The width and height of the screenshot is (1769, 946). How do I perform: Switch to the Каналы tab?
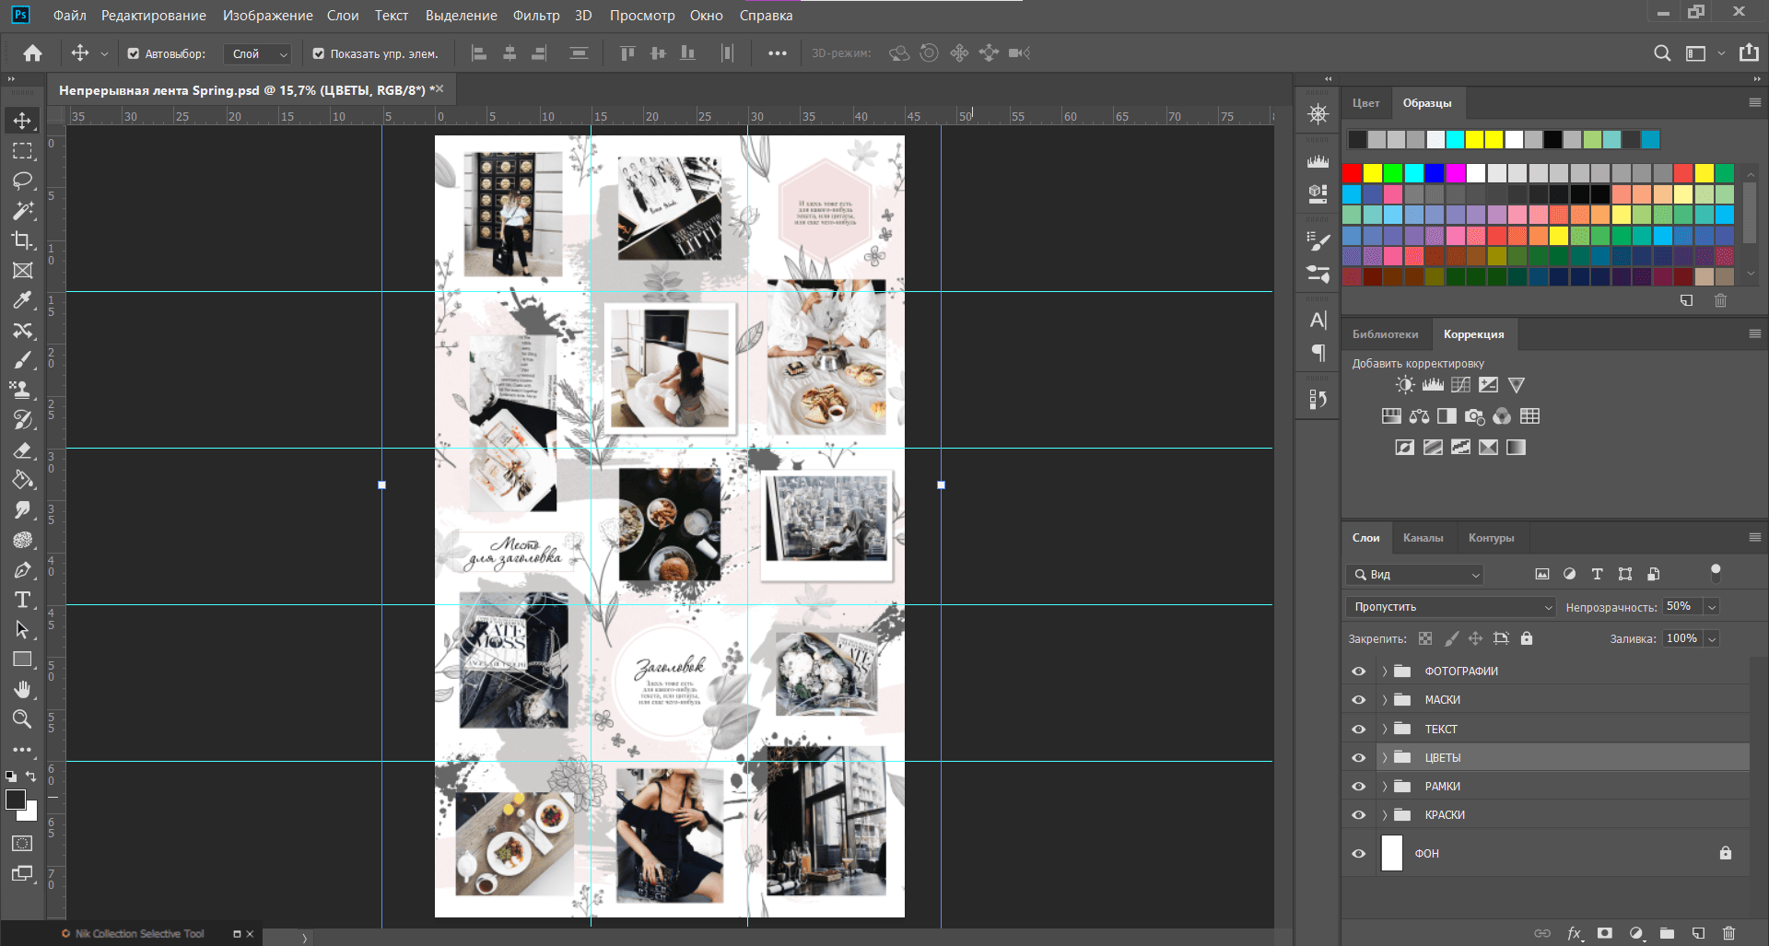(1423, 538)
